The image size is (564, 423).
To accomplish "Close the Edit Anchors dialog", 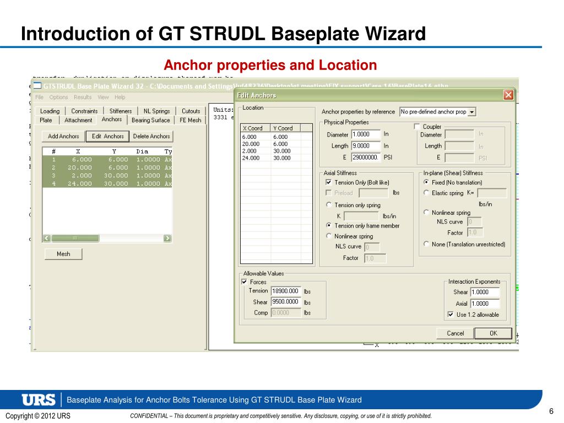I will (508, 95).
